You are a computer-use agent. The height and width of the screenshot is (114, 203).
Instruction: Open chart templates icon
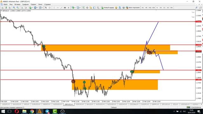click(x=40, y=8)
